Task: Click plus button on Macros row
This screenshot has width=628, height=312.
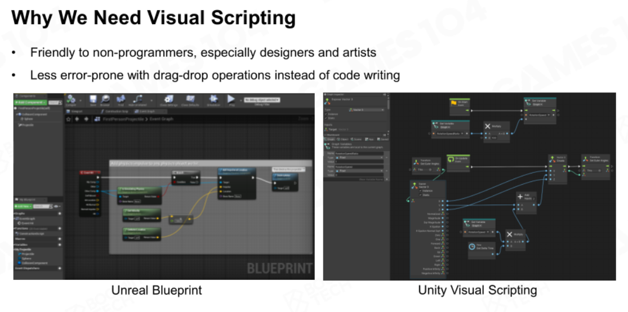Action: pos(60,239)
